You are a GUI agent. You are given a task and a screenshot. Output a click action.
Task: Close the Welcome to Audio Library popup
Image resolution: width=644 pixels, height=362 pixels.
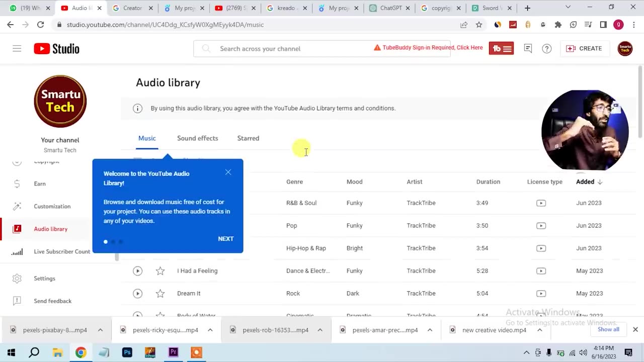click(228, 172)
